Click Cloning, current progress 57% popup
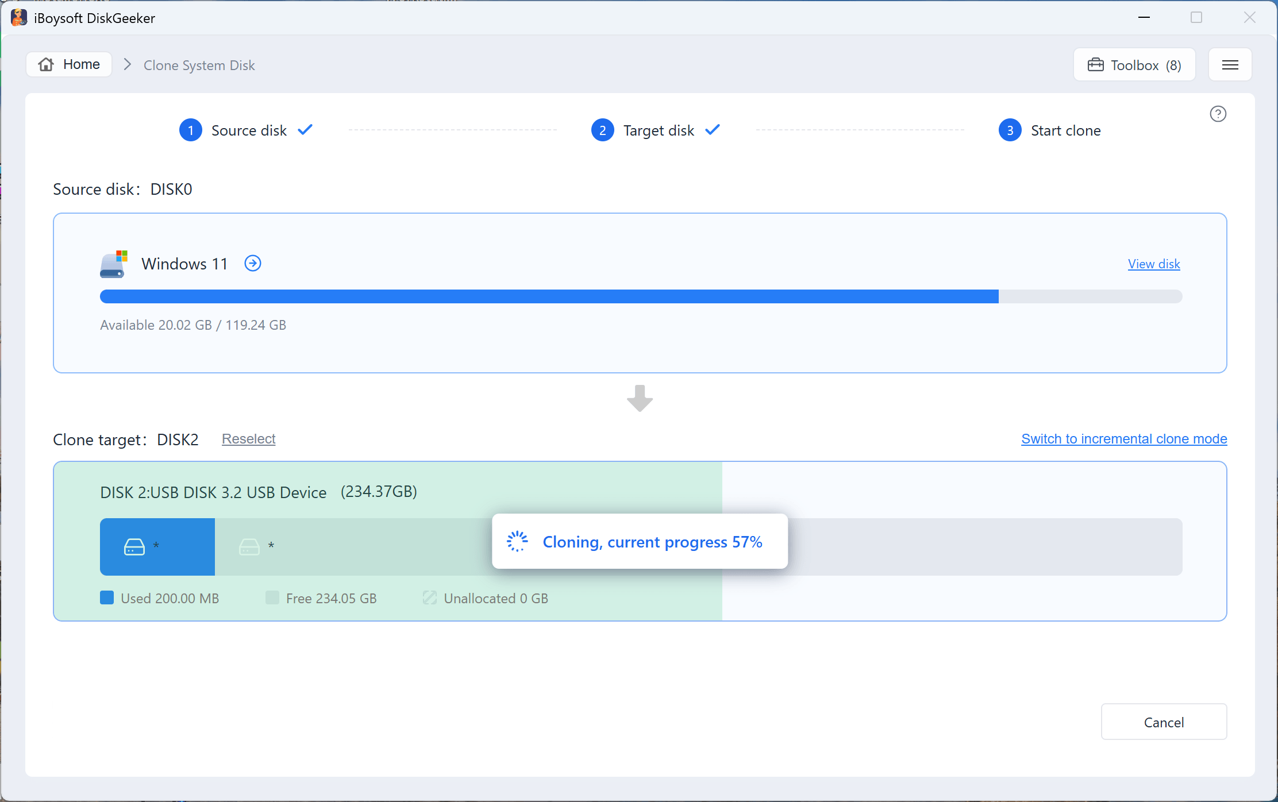 click(640, 541)
